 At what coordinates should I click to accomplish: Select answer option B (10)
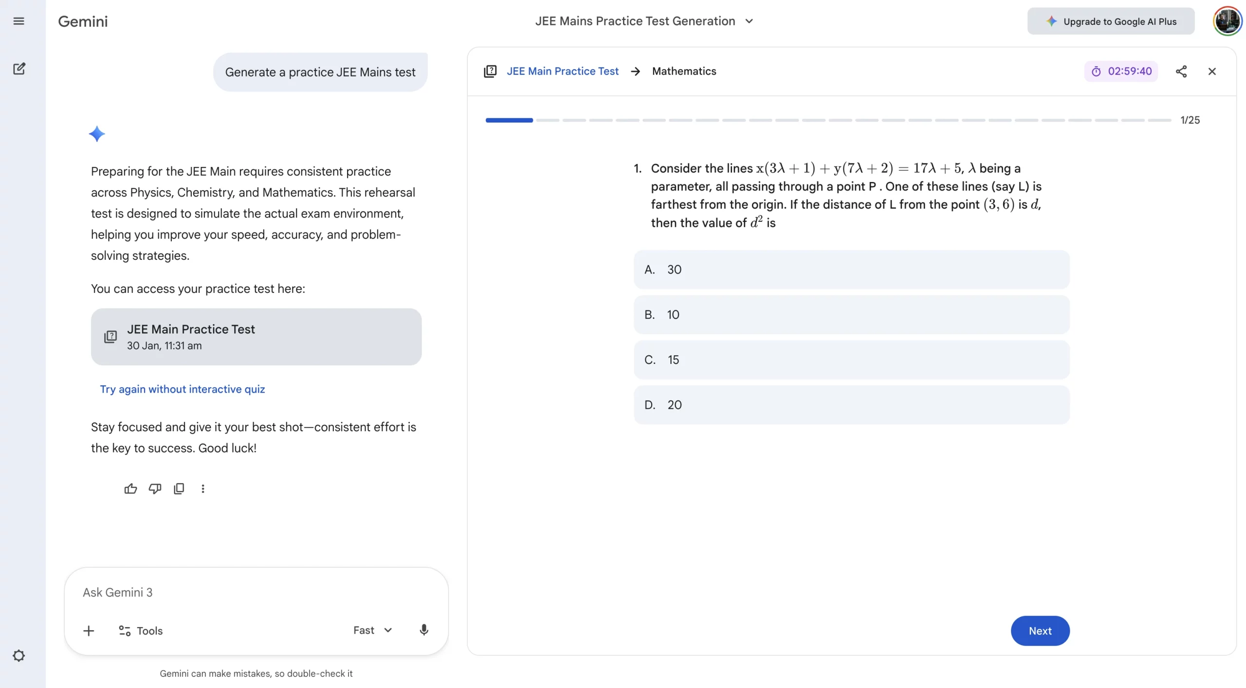851,315
